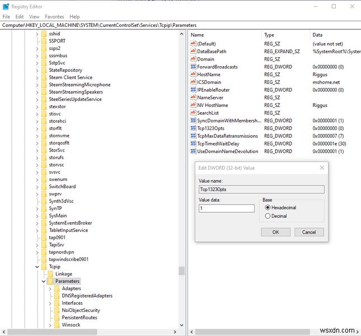Click the string icon beside (Default) value

tap(193, 44)
